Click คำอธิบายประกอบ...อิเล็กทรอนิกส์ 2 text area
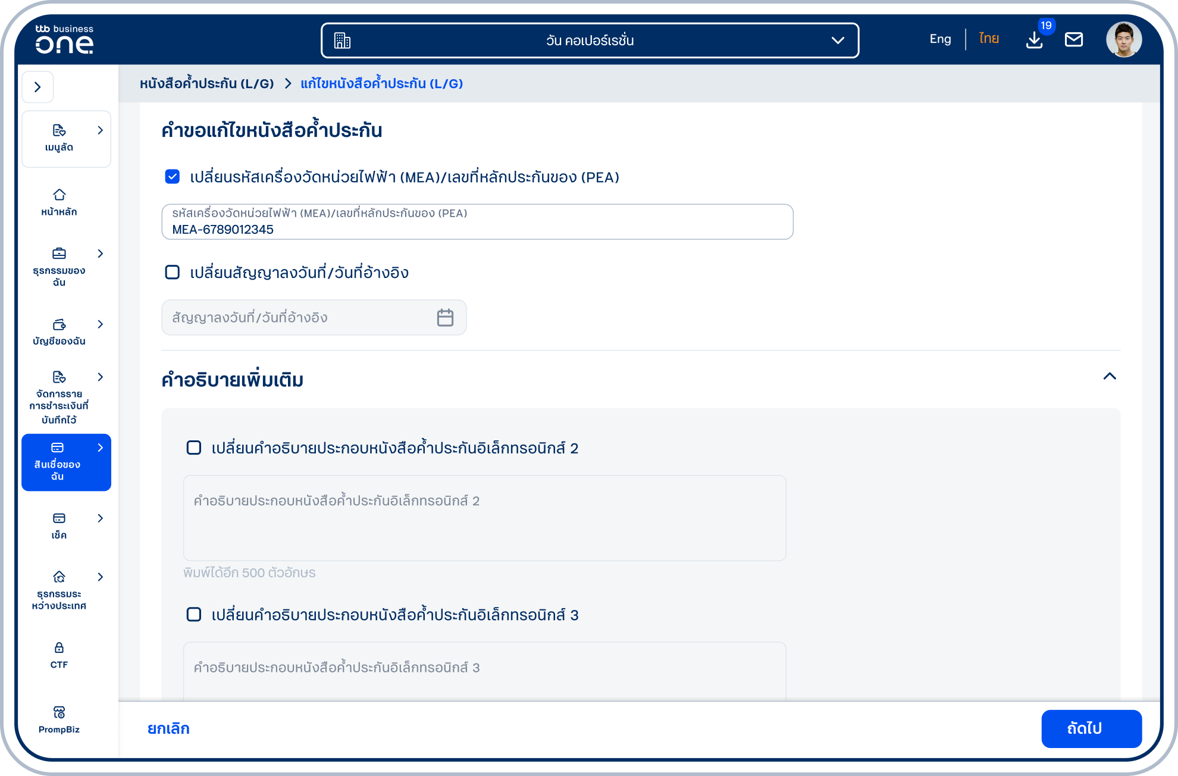Viewport: 1178px width, 776px height. 484,518
